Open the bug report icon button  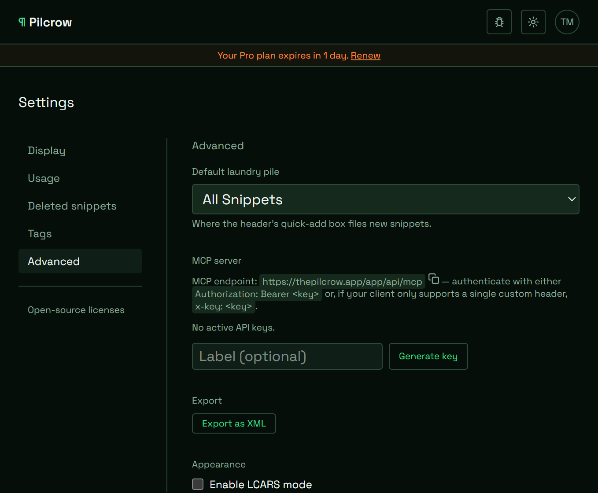499,22
